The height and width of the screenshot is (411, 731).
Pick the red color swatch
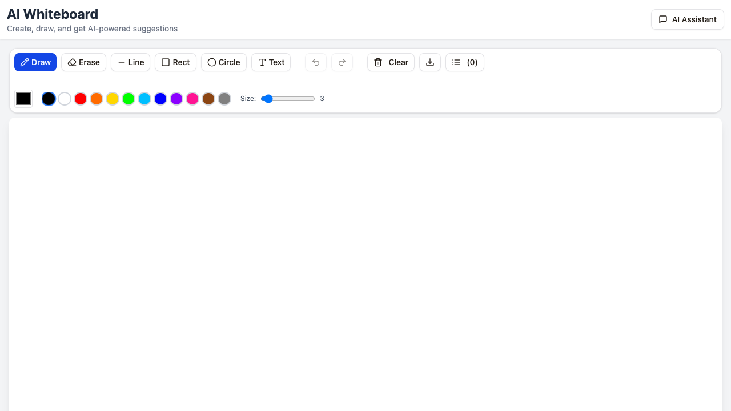point(81,99)
